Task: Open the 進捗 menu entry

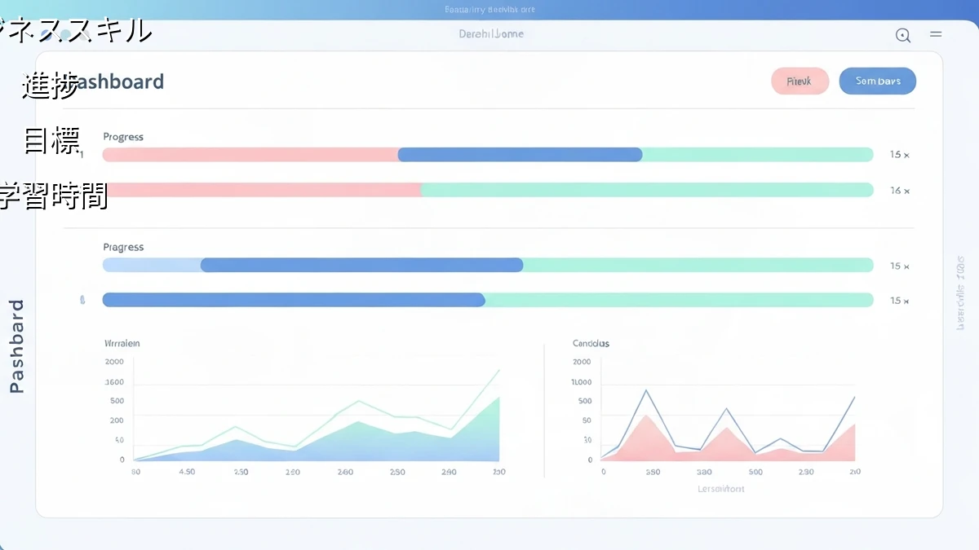Action: (x=50, y=86)
